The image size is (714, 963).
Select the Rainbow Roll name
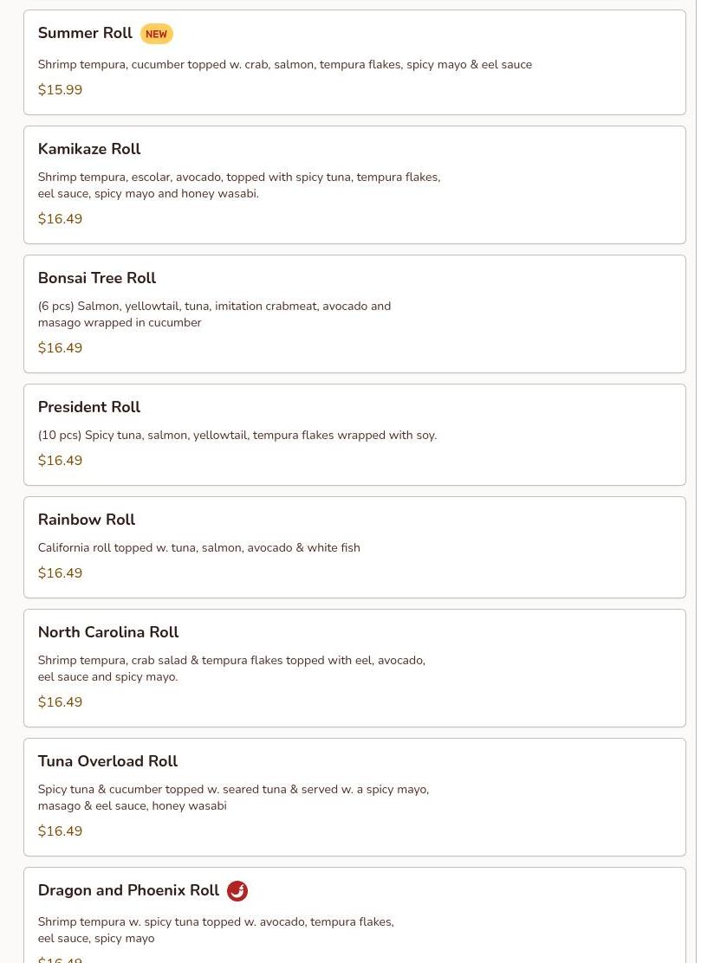[x=87, y=520]
